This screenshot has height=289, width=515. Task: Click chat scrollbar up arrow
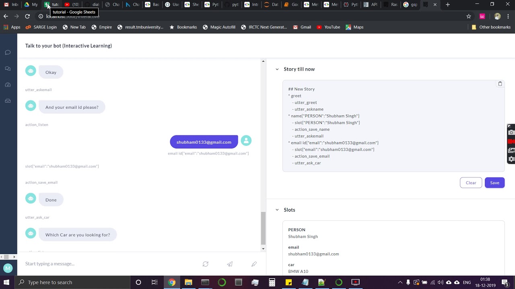(x=263, y=61)
